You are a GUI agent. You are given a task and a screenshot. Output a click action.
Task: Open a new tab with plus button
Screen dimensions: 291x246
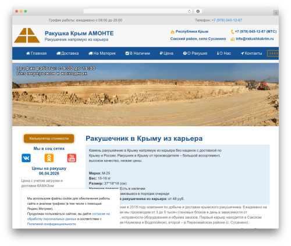pyautogui.click(x=276, y=13)
